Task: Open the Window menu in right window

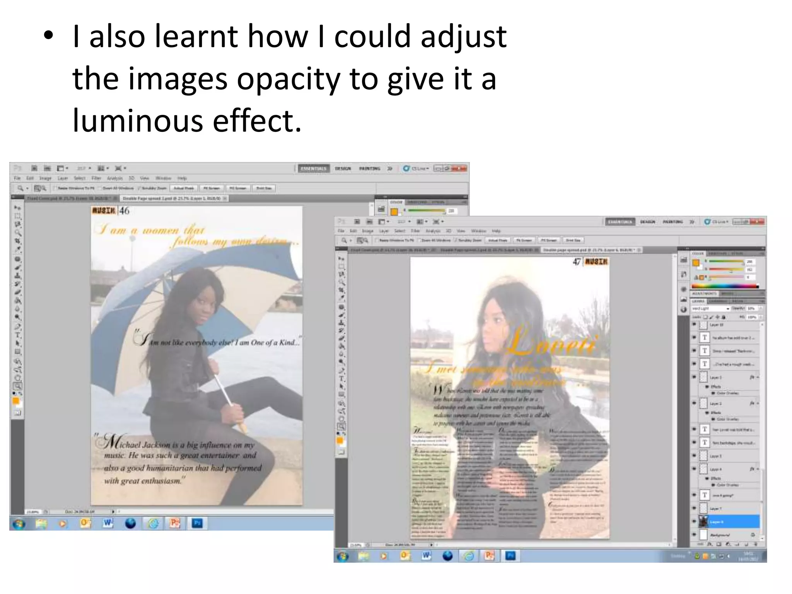Action: coord(478,231)
